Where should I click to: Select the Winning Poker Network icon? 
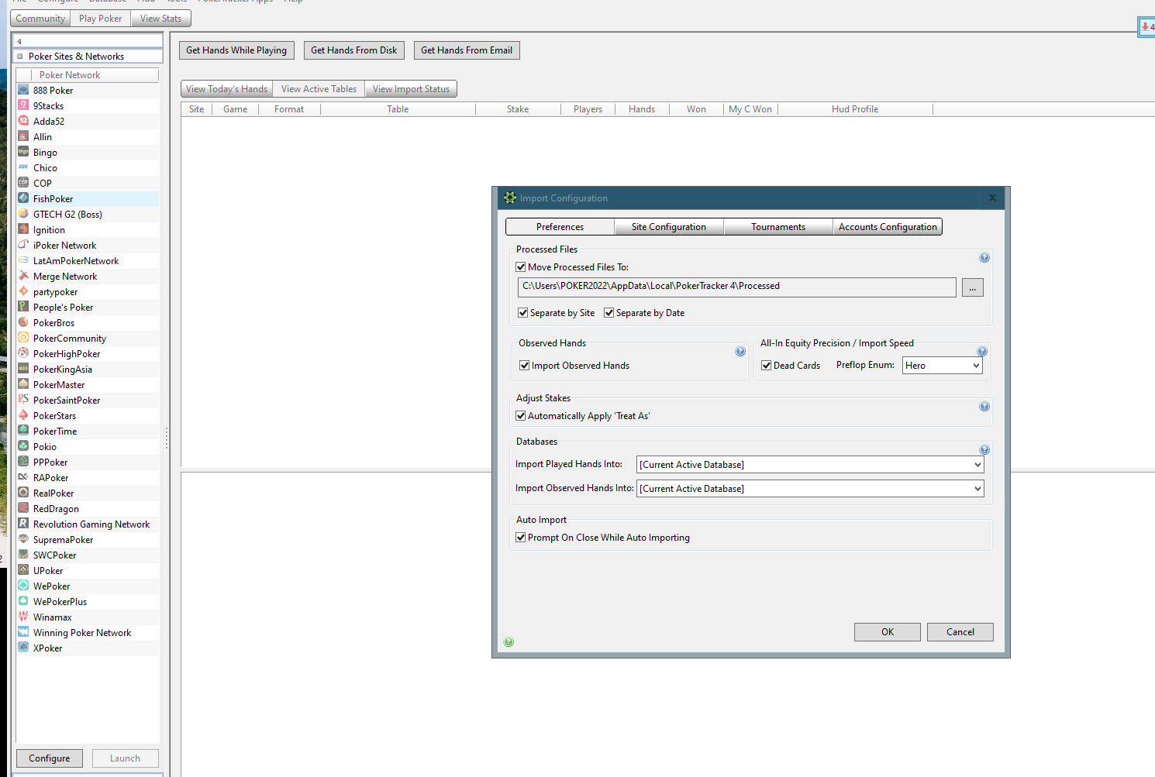(x=23, y=632)
